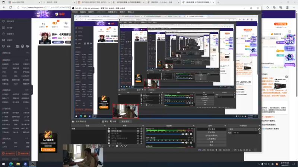This screenshot has height=167, width=298.
Task: Toggle visibility eye of first source row
Action: pos(138,128)
